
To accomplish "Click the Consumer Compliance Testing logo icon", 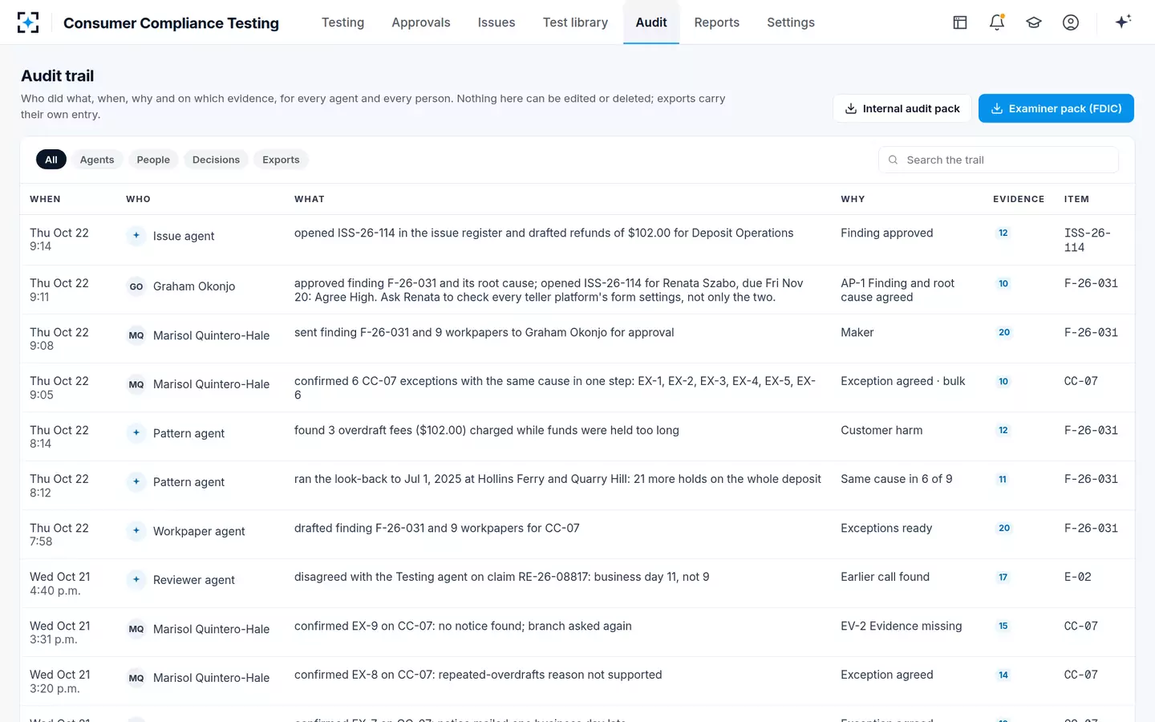I will [x=28, y=22].
